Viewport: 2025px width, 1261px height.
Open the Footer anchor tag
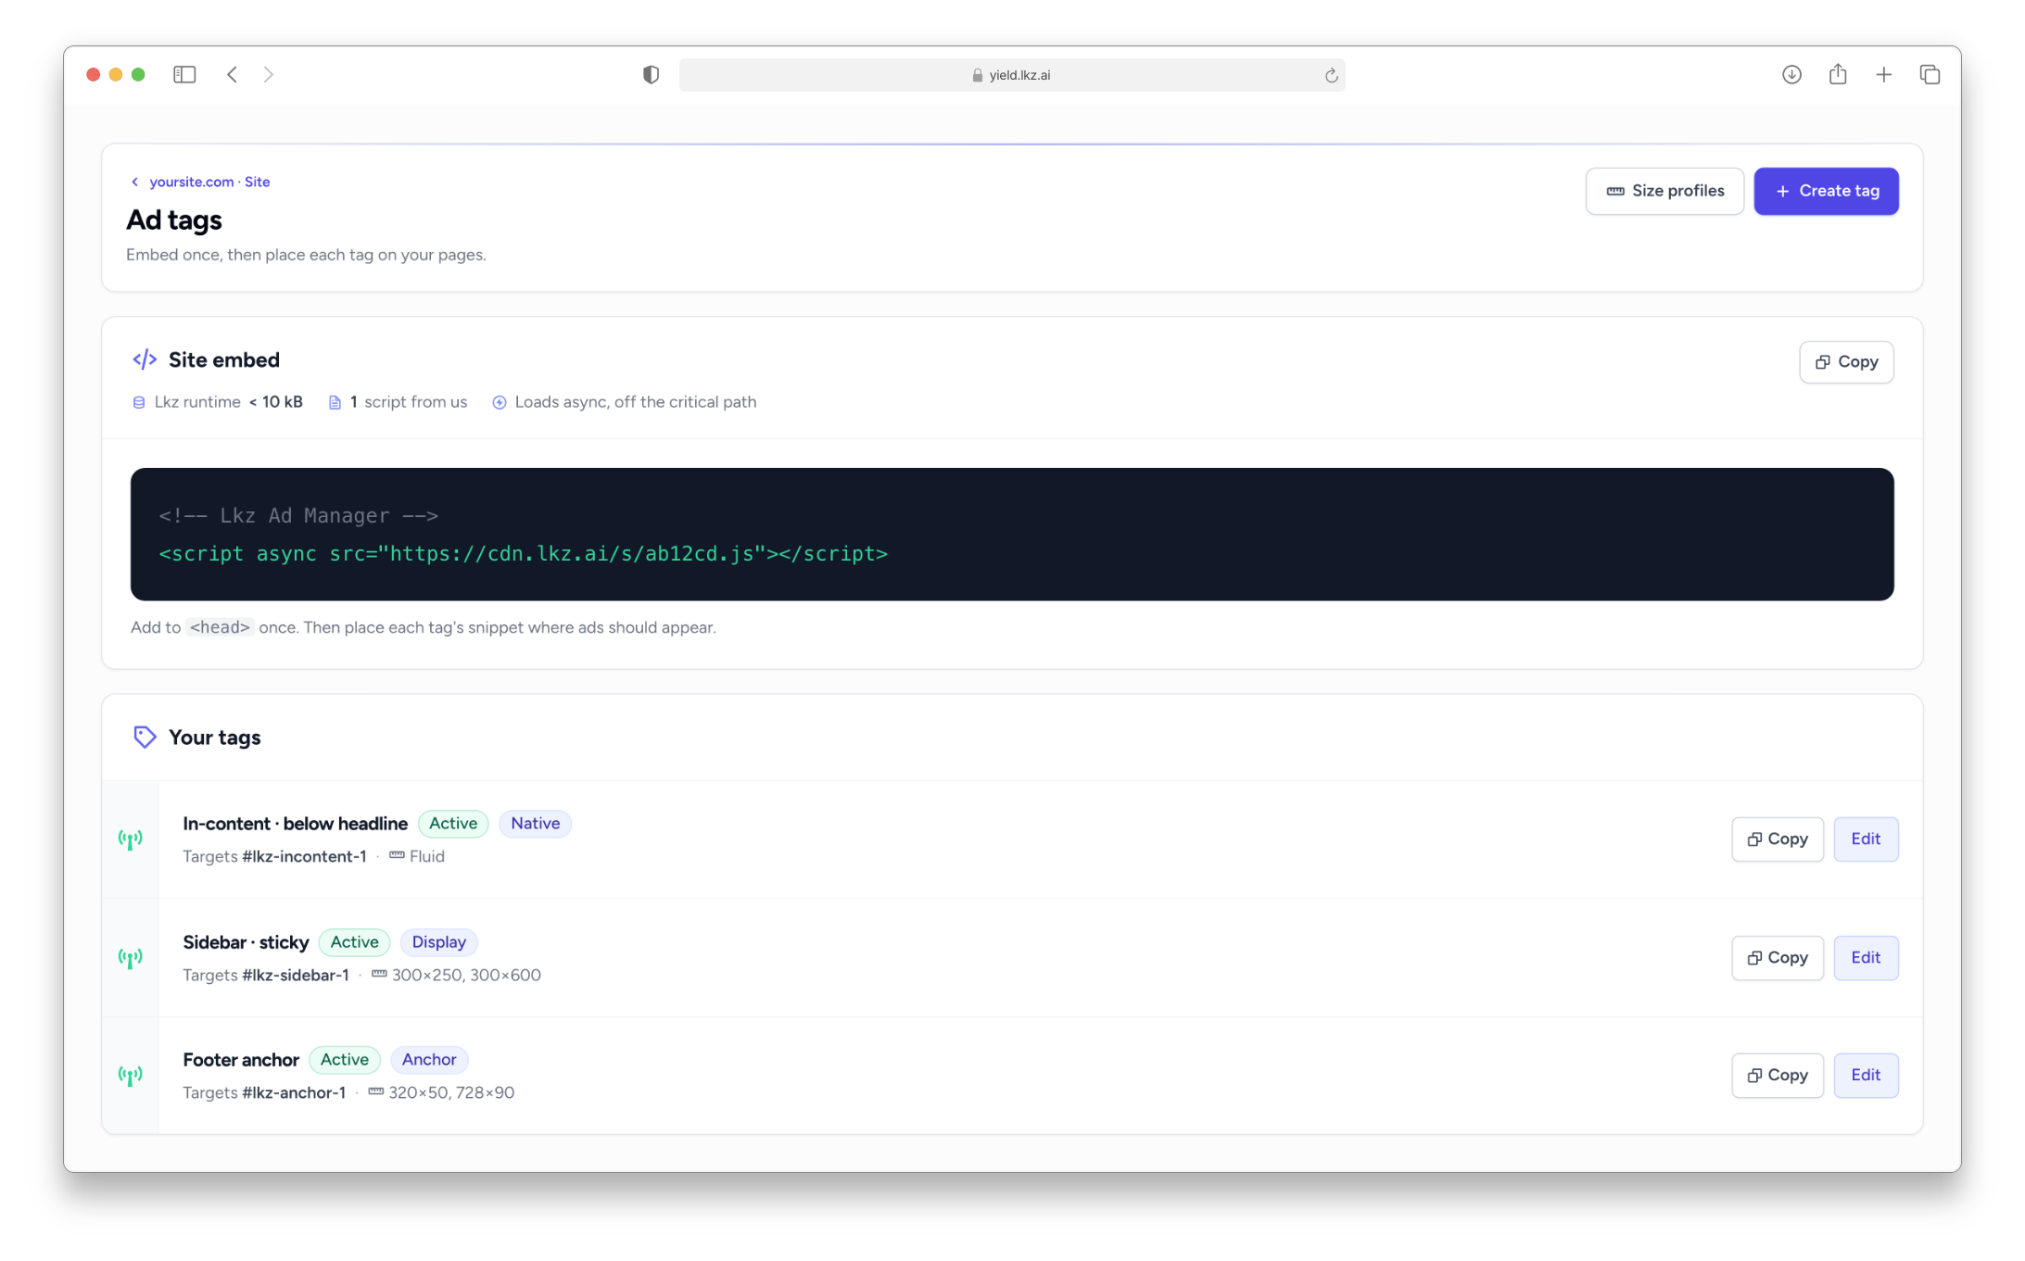point(241,1060)
